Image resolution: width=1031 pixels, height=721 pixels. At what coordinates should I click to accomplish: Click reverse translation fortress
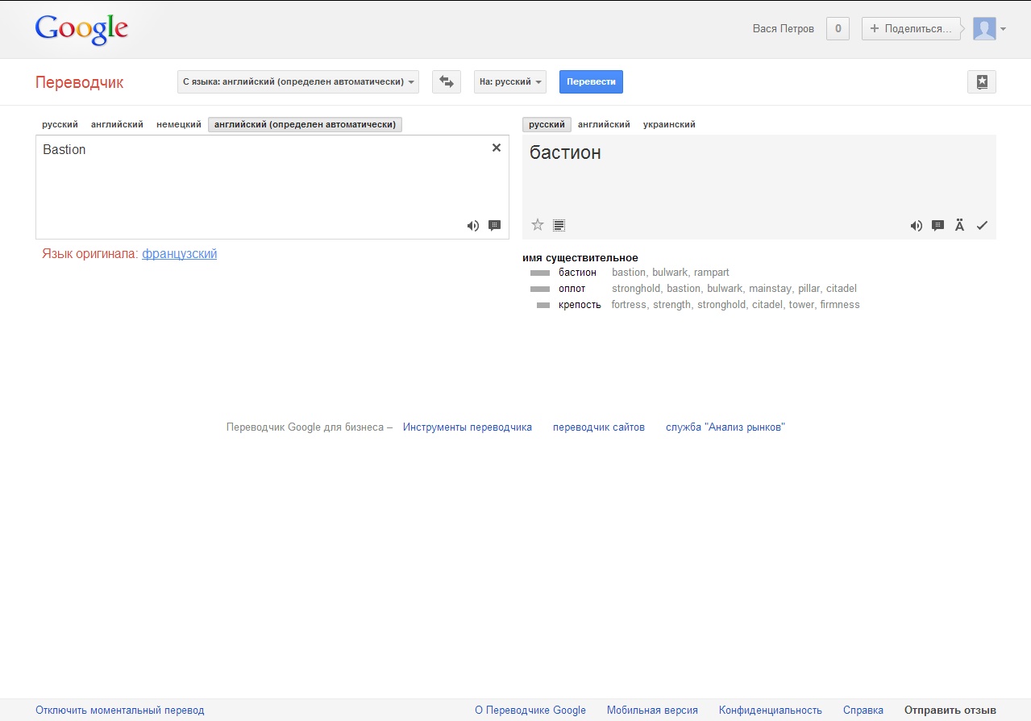coord(629,305)
